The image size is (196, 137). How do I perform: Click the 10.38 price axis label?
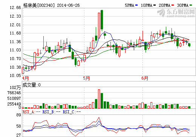[15, 67]
